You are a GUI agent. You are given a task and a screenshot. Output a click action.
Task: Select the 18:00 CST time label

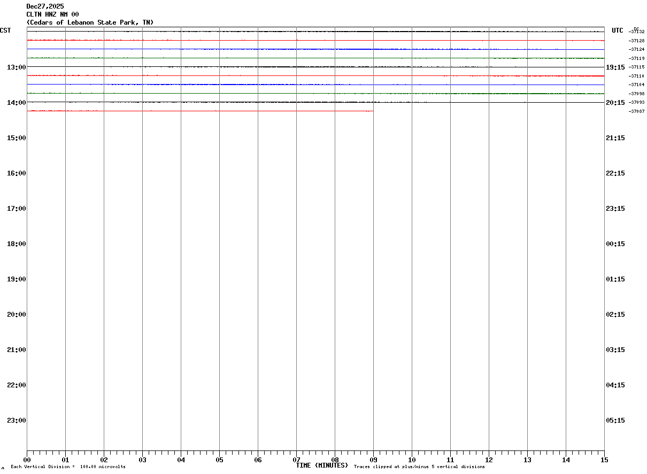17,244
